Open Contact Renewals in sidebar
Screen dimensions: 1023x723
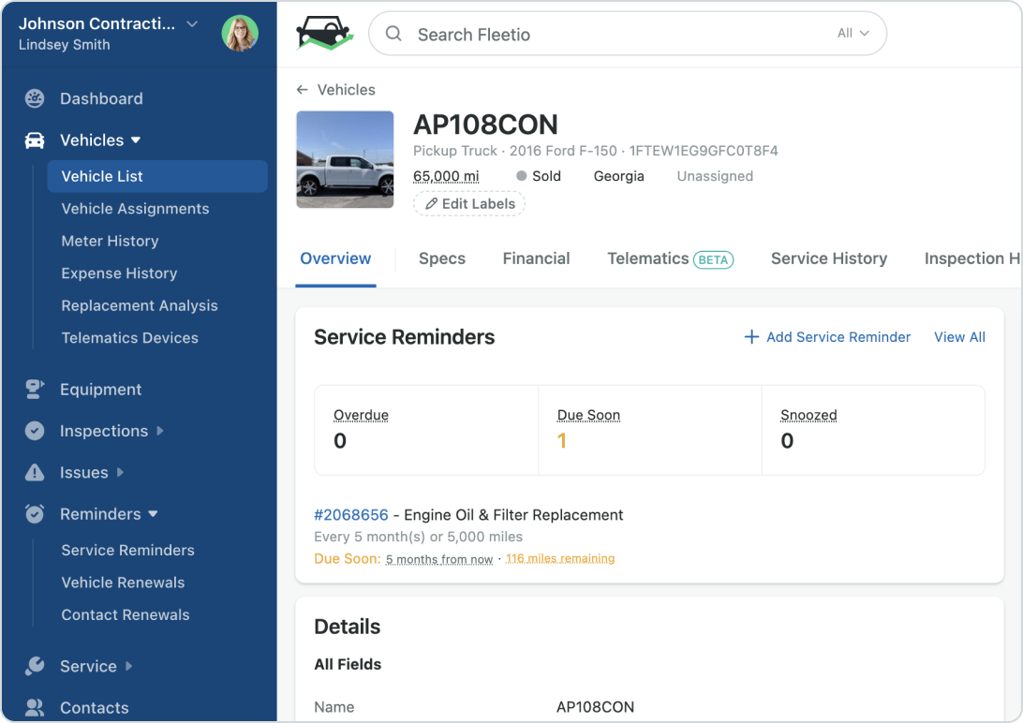click(x=126, y=614)
